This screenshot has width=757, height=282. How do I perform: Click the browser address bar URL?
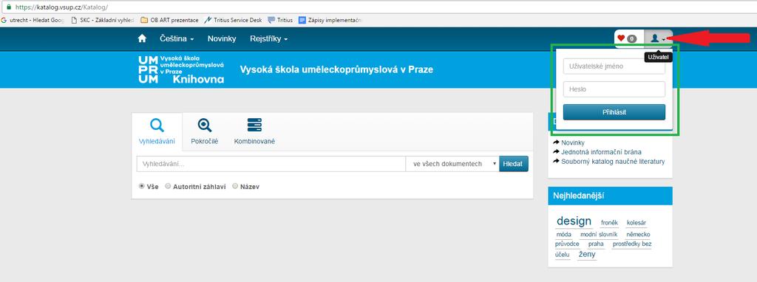point(62,7)
